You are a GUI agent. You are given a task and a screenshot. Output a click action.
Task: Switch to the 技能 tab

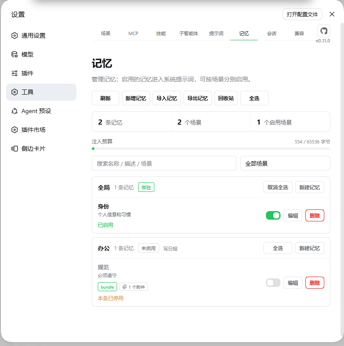click(161, 33)
